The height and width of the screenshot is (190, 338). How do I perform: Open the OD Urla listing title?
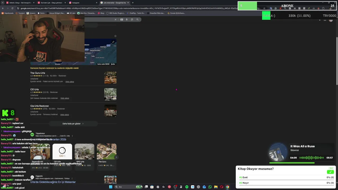pyautogui.click(x=34, y=89)
